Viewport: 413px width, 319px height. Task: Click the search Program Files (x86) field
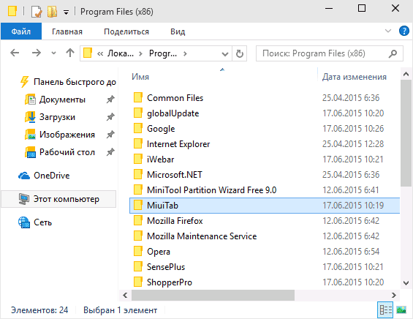[x=325, y=53]
